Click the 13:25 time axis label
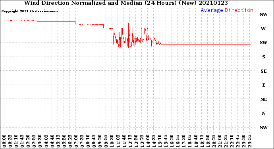The image size is (274, 149). (x=142, y=141)
